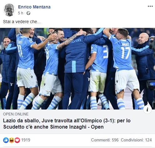Show the 124 Condivisioni
Image resolution: width=155 pixels, height=148 pixels.
click(x=136, y=140)
